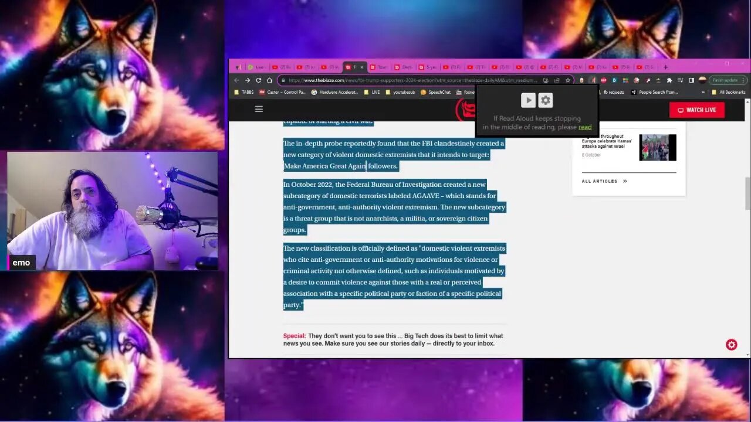Reload the page with the refresh icon

[x=258, y=80]
